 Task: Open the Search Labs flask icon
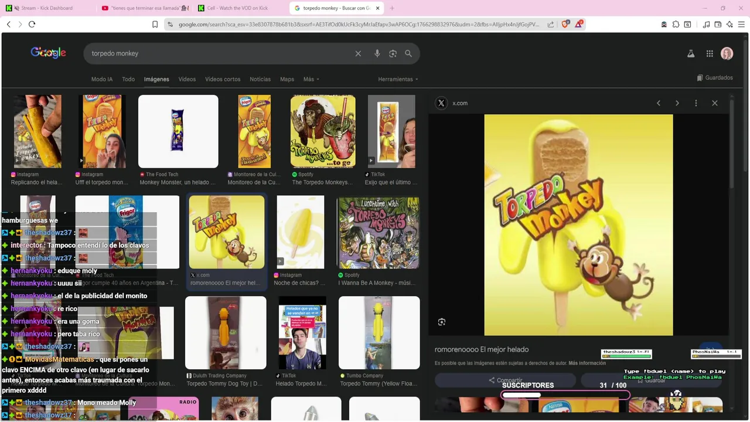click(691, 53)
